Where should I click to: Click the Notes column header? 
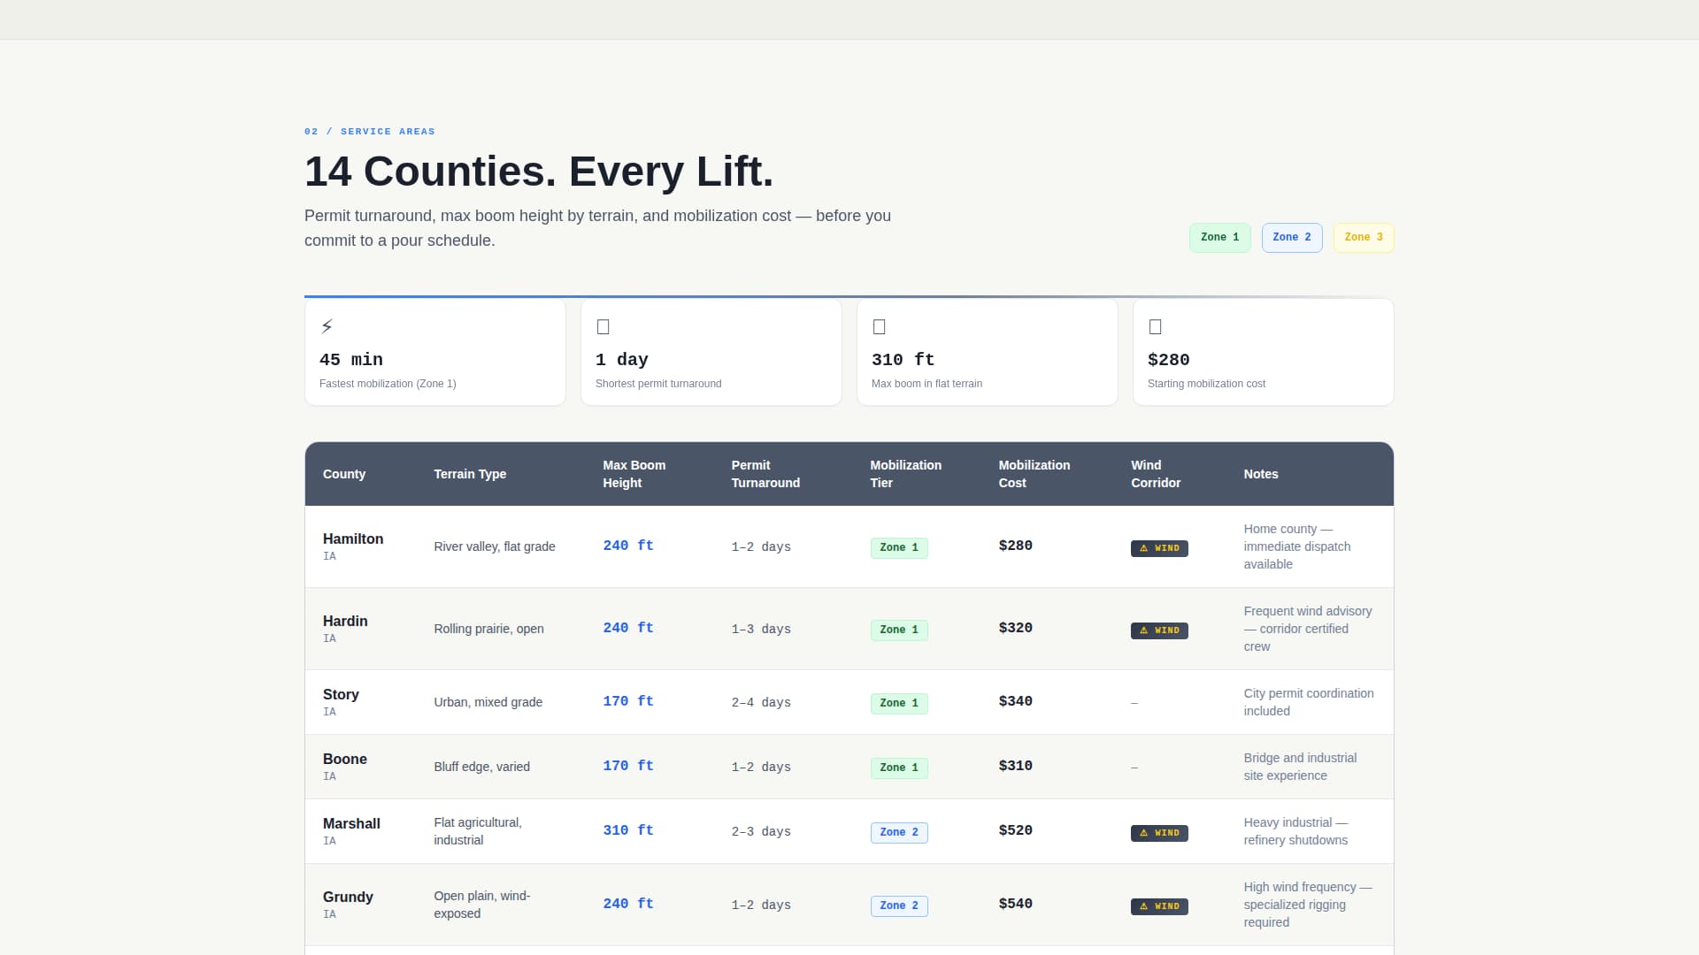coord(1261,474)
